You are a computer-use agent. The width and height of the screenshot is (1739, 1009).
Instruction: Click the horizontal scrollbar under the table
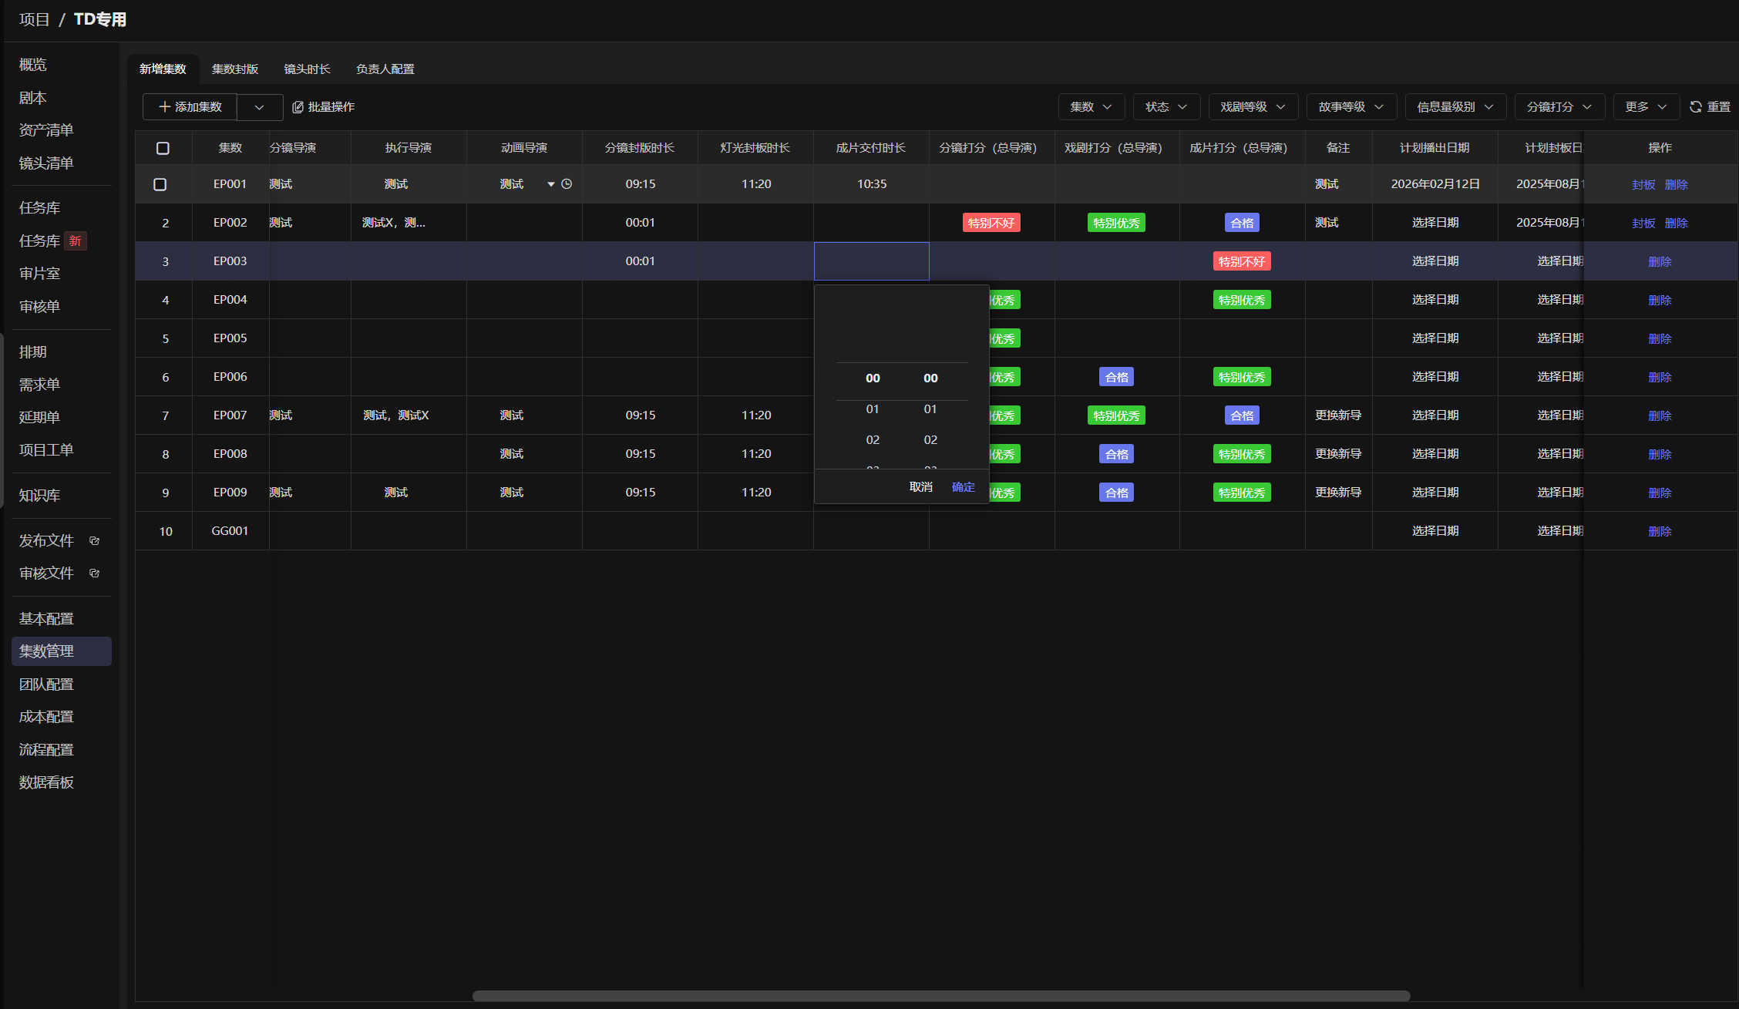[x=941, y=995]
